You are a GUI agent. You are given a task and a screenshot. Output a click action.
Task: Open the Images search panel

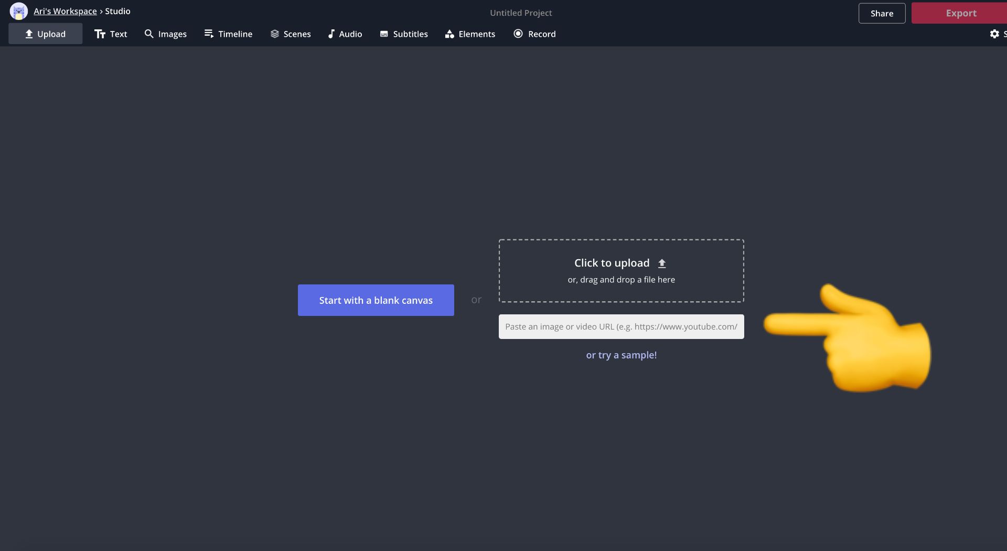[165, 34]
